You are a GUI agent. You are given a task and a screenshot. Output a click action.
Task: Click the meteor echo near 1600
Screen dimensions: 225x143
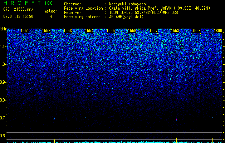tap(213, 118)
